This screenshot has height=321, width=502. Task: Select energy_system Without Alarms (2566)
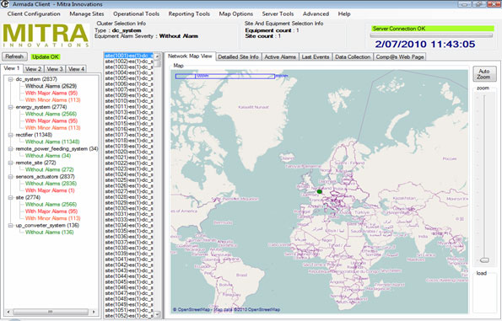coord(51,114)
